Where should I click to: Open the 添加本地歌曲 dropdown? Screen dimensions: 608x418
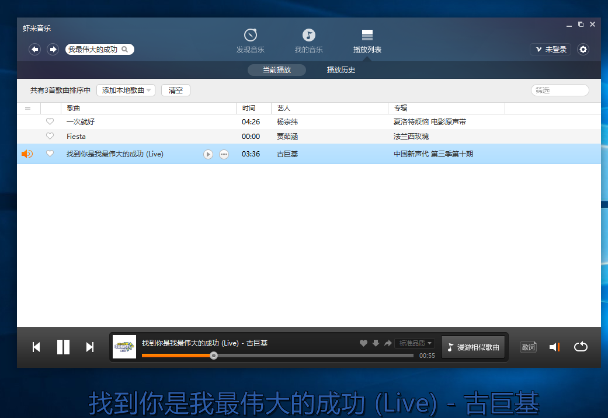click(126, 90)
